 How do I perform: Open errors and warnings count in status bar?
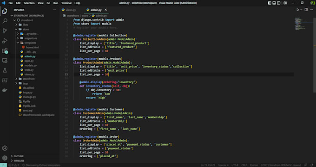click(x=13, y=165)
